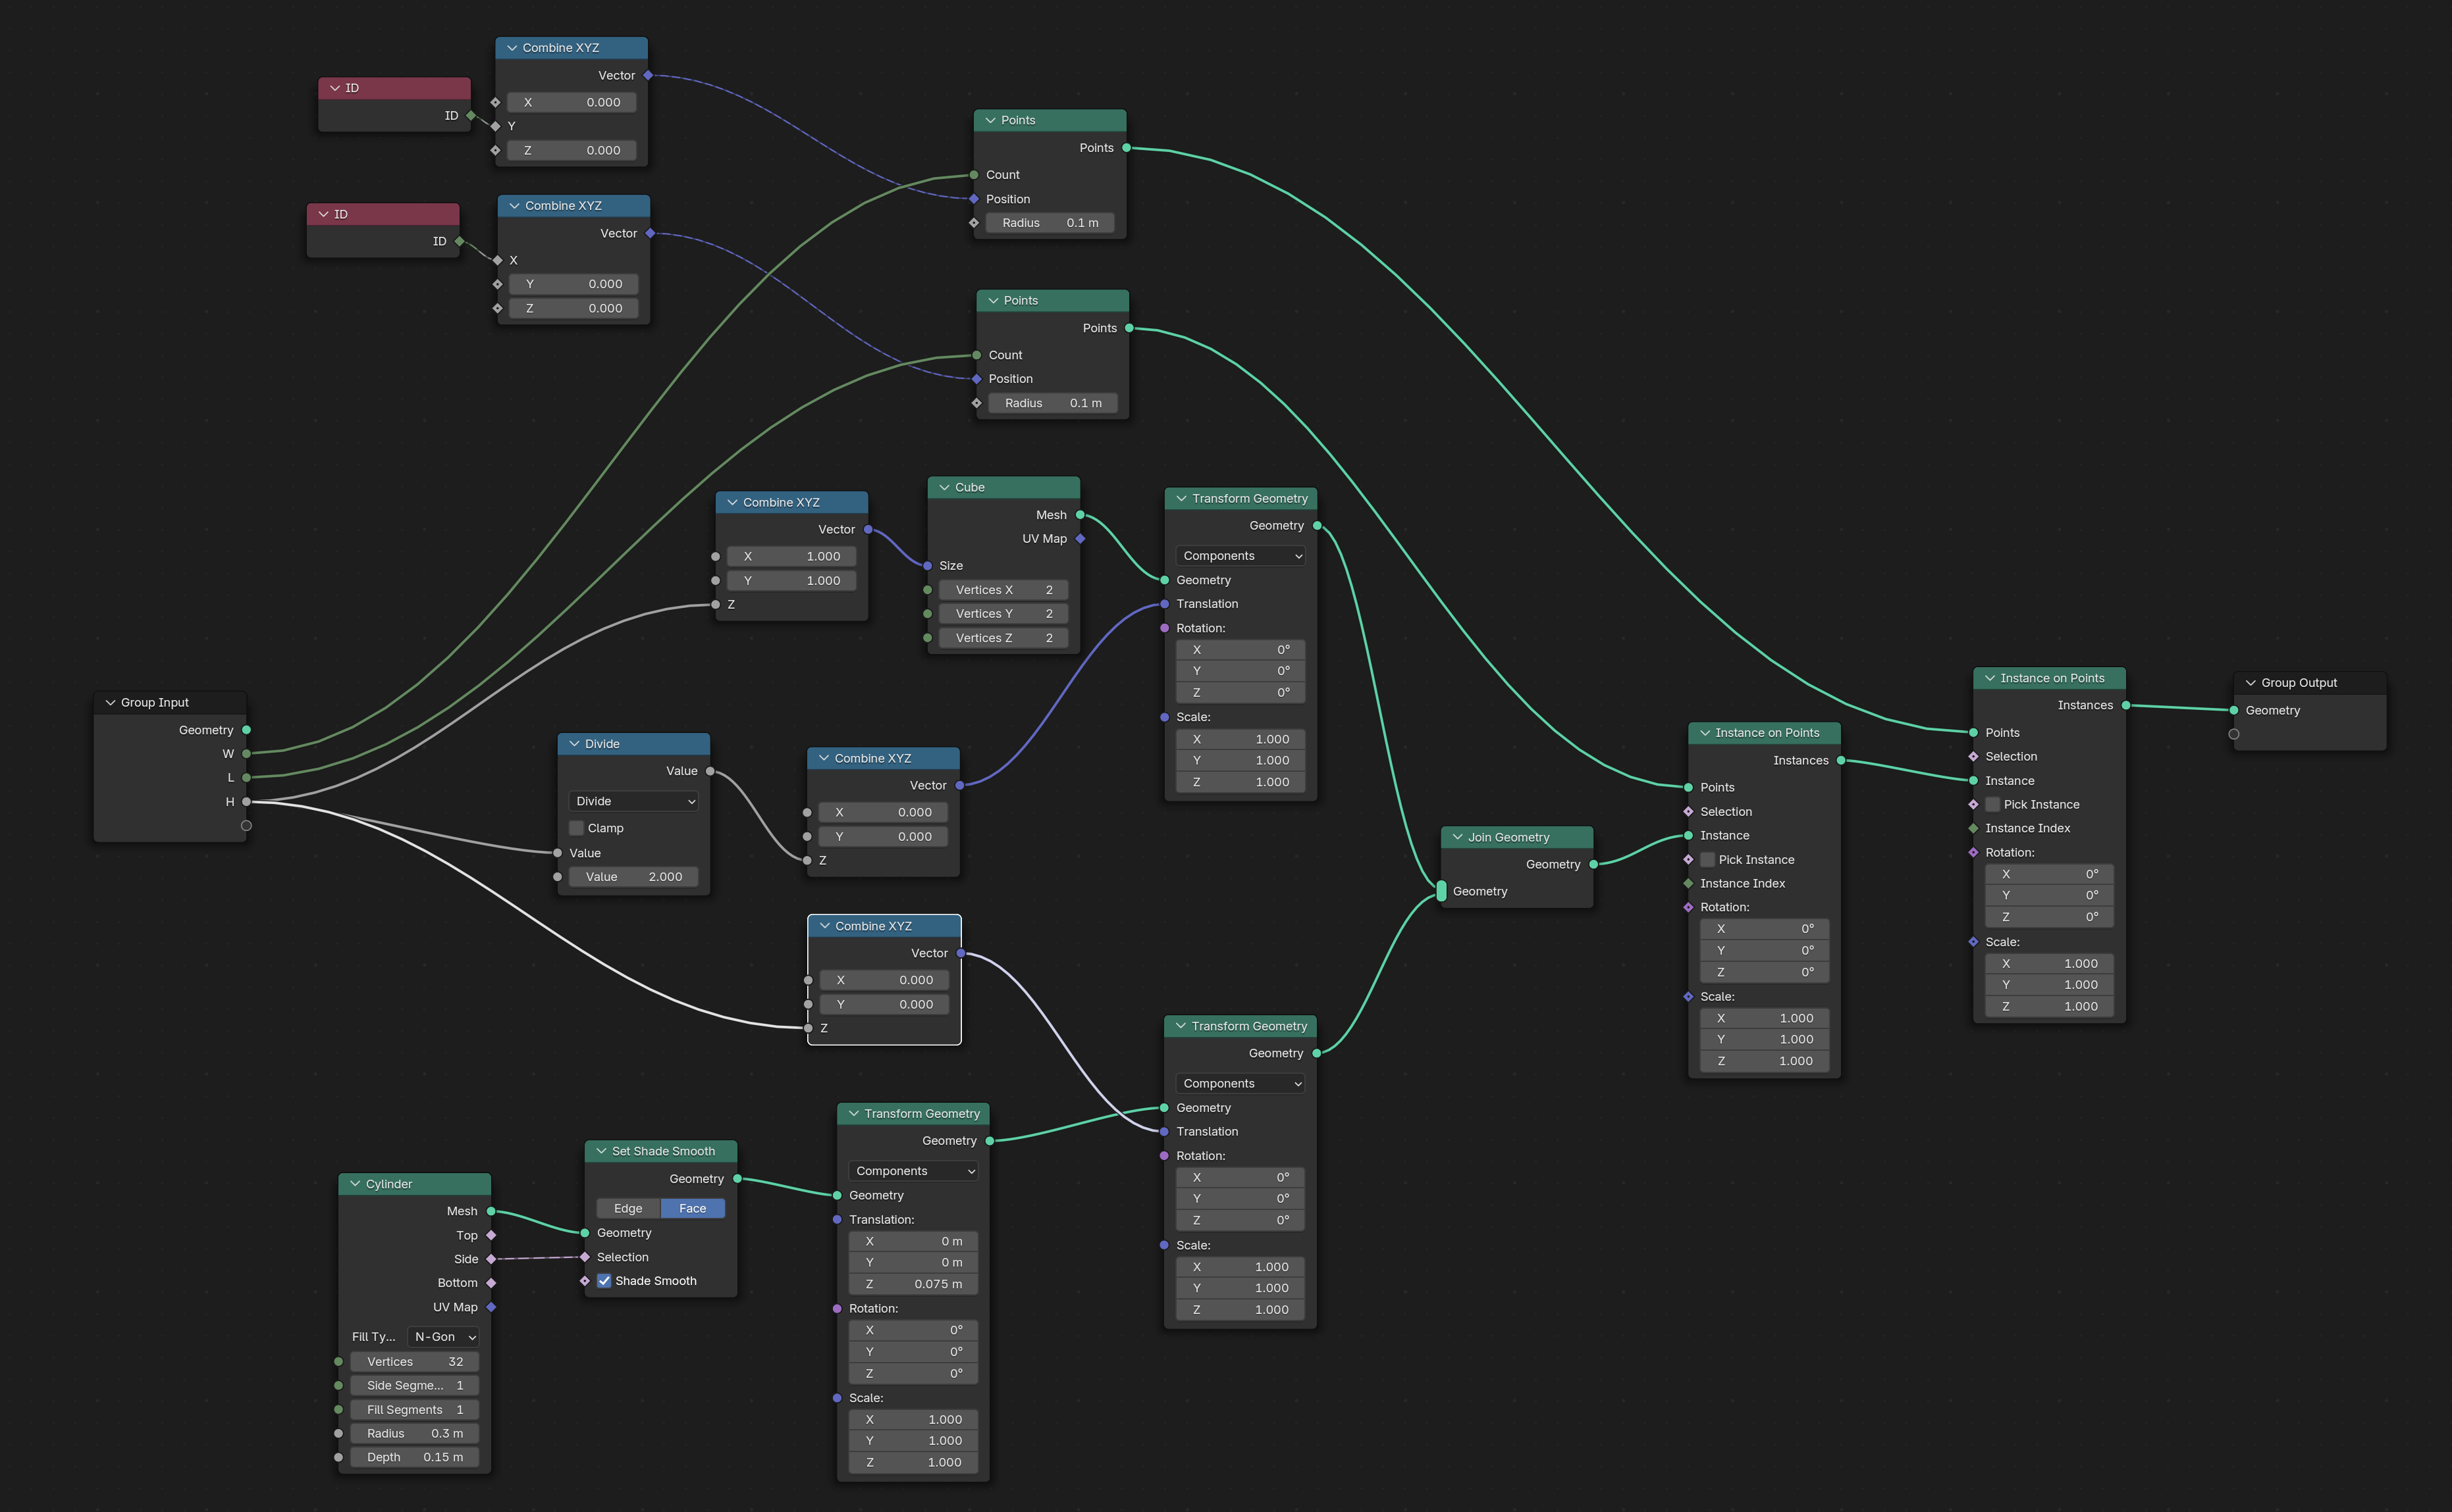Edit the Cylinder Radius 0.3 m field
This screenshot has width=2452, height=1512.
(x=414, y=1434)
